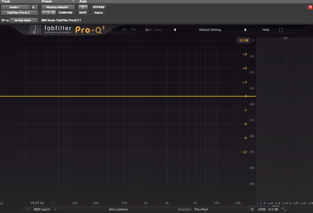This screenshot has height=213, width=313.
Task: Select the LFE channel meter label
Action: click(290, 203)
